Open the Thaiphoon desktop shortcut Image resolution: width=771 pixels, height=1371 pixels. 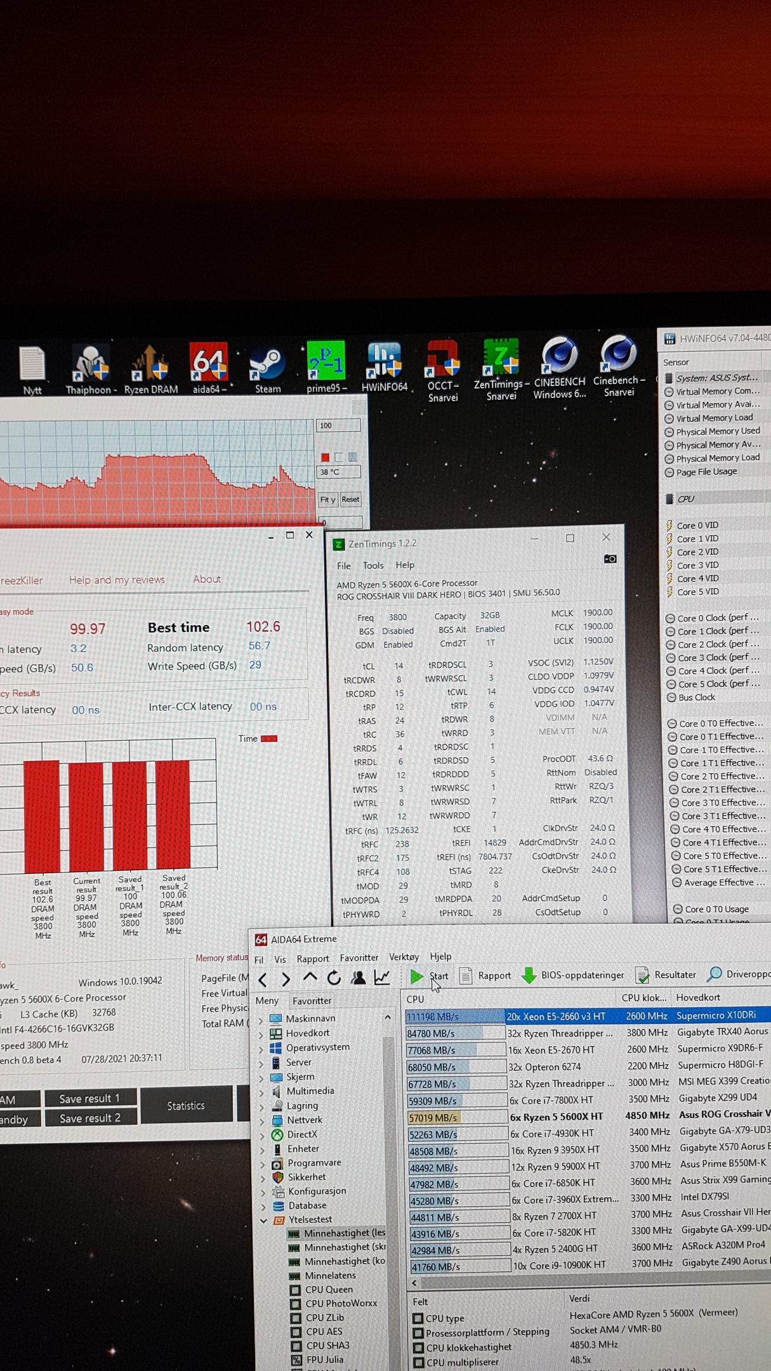[91, 369]
